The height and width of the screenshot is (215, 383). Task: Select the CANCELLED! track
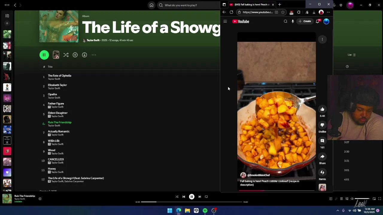pos(56,159)
